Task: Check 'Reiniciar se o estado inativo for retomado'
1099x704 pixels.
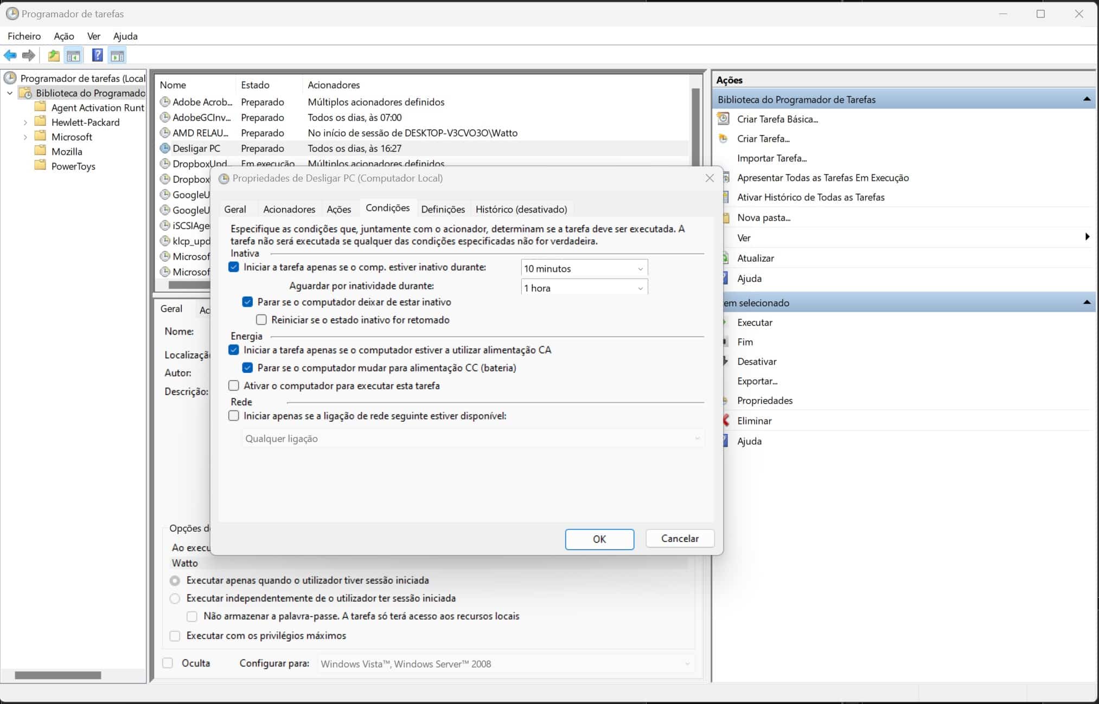Action: pyautogui.click(x=261, y=320)
